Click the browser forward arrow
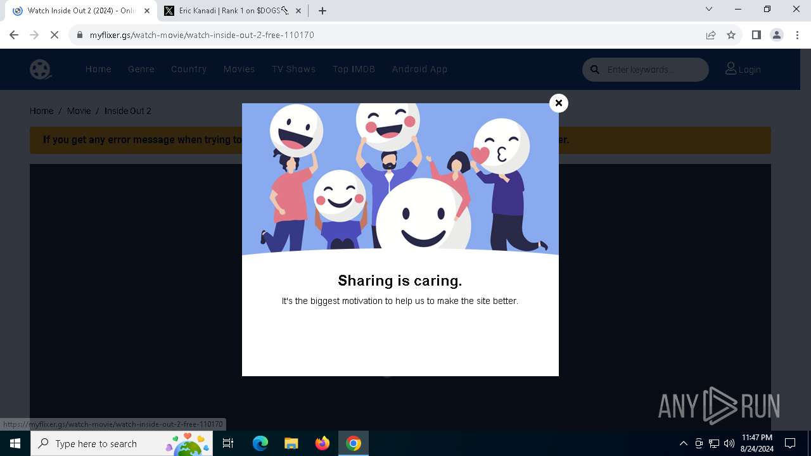This screenshot has height=456, width=811. click(34, 35)
